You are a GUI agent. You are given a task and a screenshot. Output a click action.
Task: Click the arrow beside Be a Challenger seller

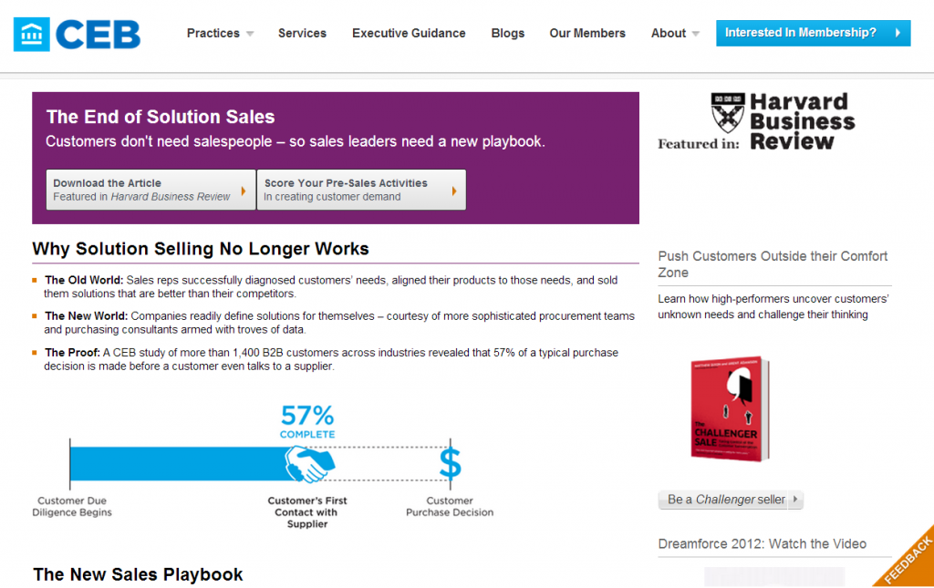click(795, 500)
